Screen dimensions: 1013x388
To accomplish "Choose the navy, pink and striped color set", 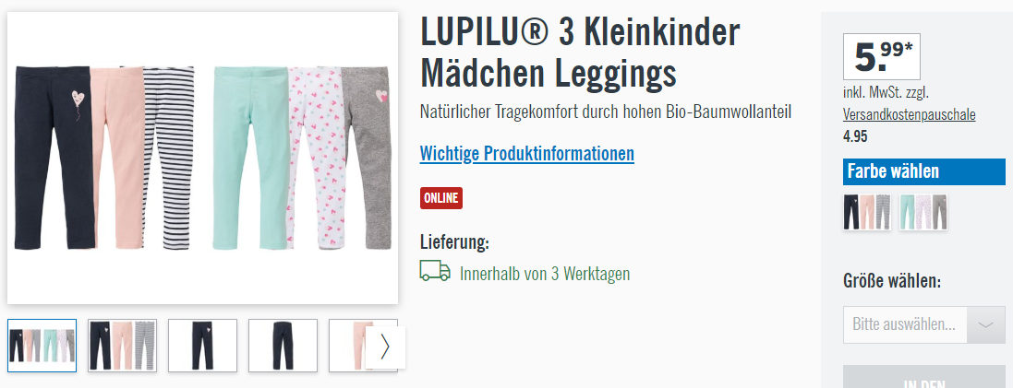I will [x=867, y=212].
